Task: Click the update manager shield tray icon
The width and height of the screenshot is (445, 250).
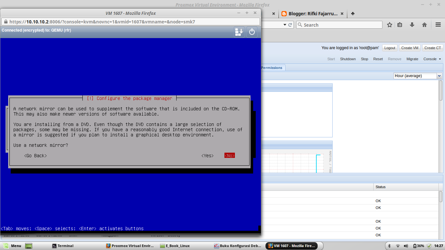Action: click(429, 246)
